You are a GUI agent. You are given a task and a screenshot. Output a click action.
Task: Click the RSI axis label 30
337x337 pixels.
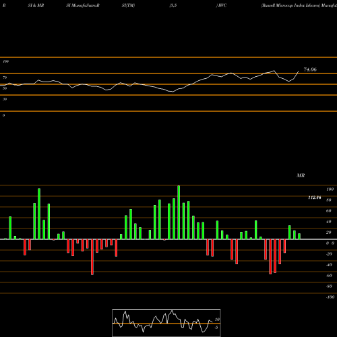[x=5, y=99]
